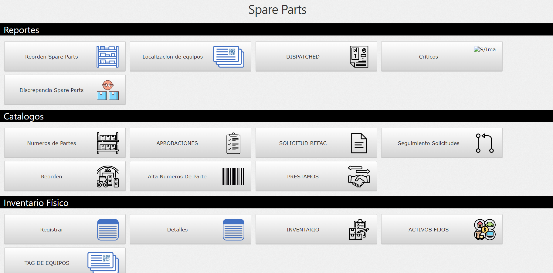Click the QR document icon for Localizacion de equipos

click(229, 57)
